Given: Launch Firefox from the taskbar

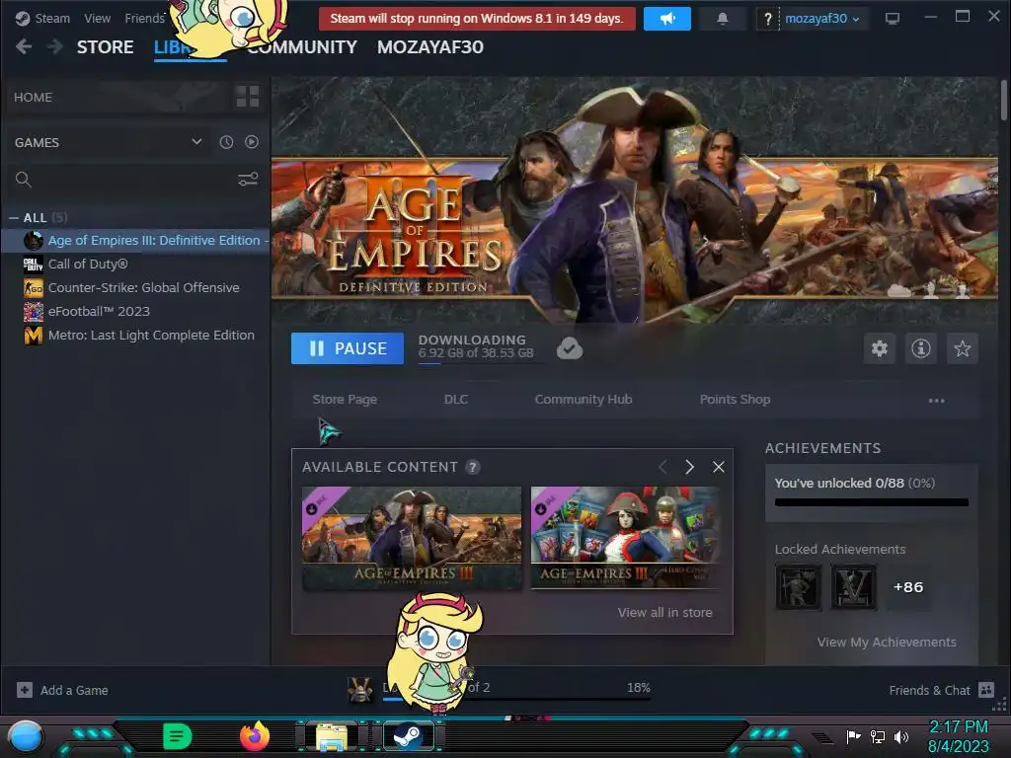Looking at the screenshot, I should 254,736.
